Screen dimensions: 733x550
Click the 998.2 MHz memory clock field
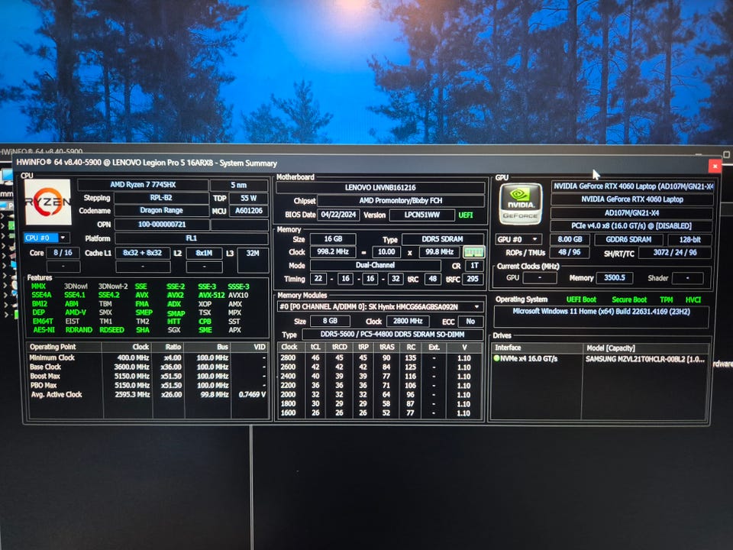[333, 251]
